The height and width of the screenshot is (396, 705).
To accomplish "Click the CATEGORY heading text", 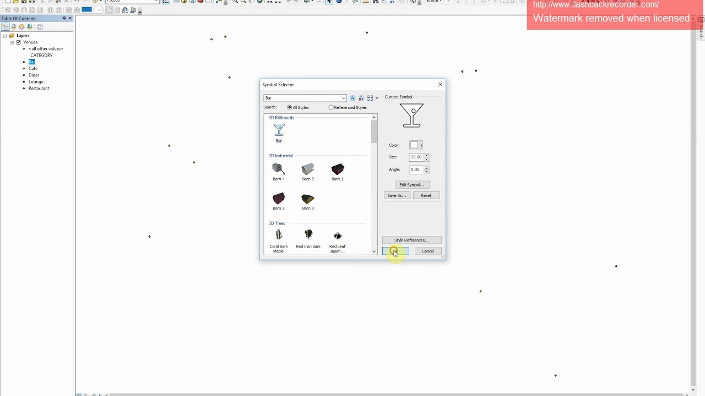I will coord(41,55).
